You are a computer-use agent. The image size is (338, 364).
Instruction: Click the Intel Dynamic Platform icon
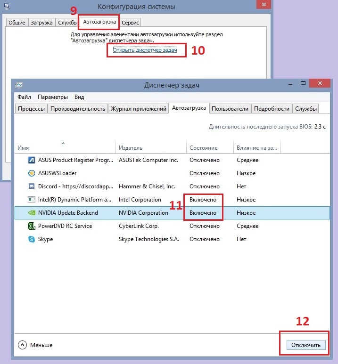point(32,200)
